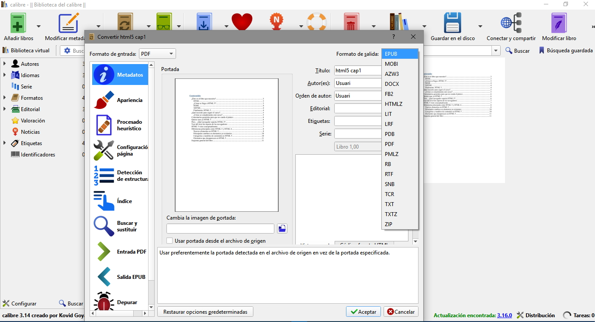Open Búsqueda guardada
This screenshot has height=322, width=595.
click(566, 51)
